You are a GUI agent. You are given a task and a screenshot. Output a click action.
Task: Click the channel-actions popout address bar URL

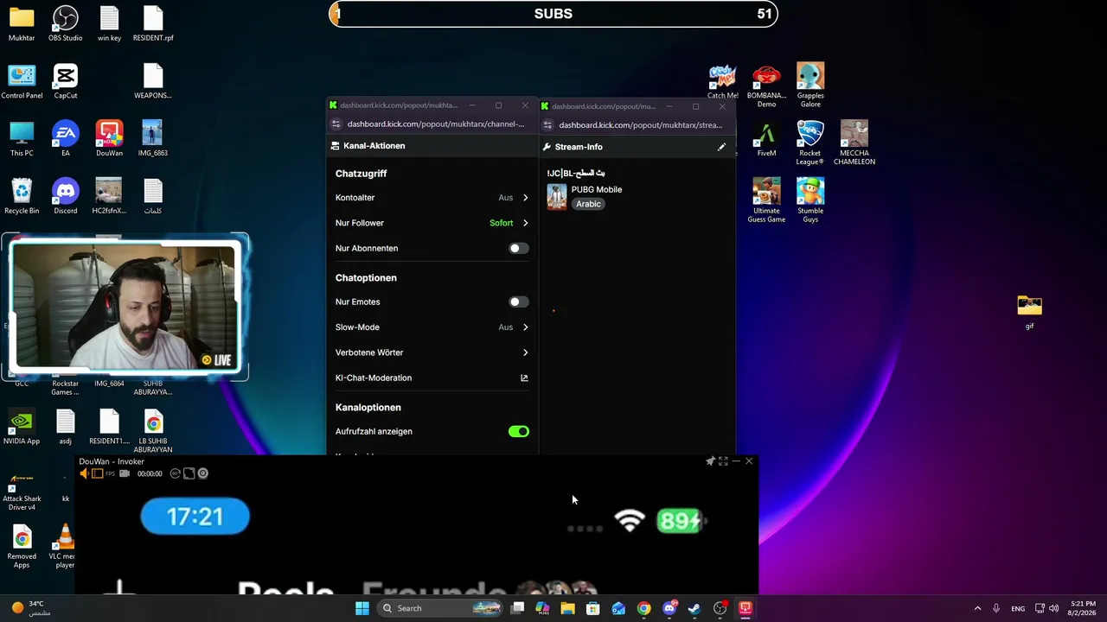coord(436,124)
